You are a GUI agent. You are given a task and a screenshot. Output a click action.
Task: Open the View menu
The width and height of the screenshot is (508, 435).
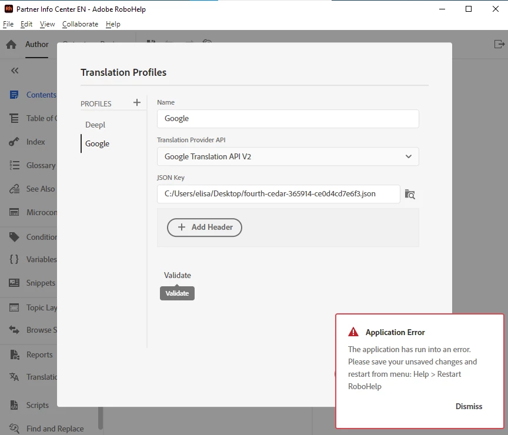click(x=47, y=24)
